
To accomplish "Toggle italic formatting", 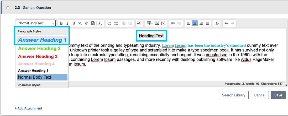I will (67, 23).
